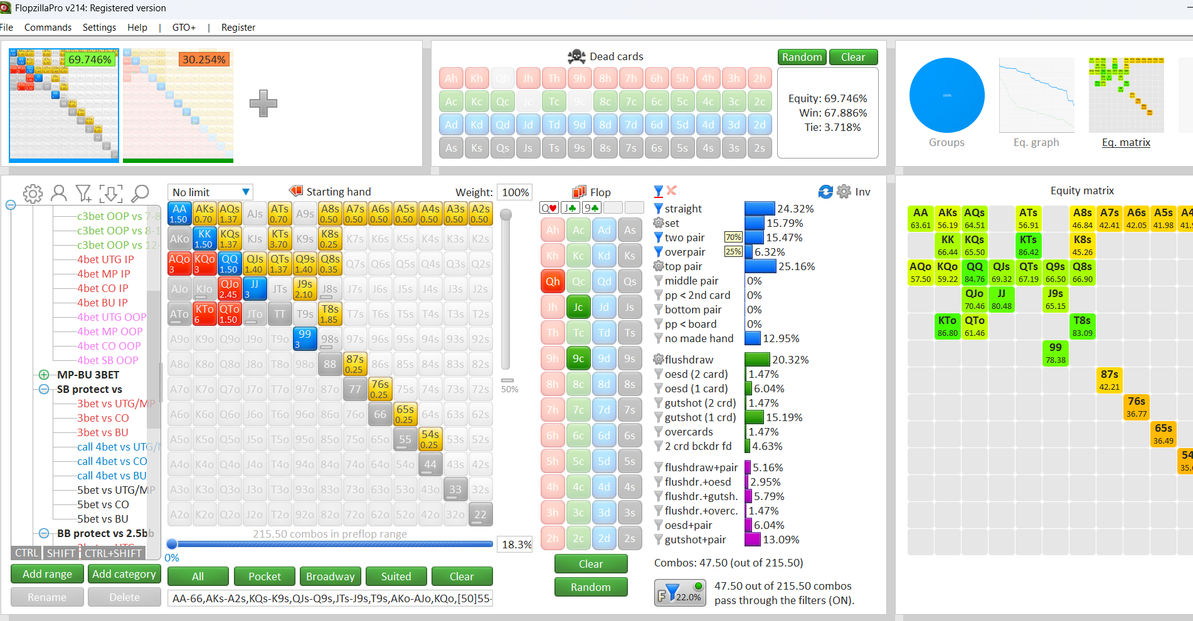Click the gear icon next to set
Viewport: 1193px width, 621px height.
659,223
